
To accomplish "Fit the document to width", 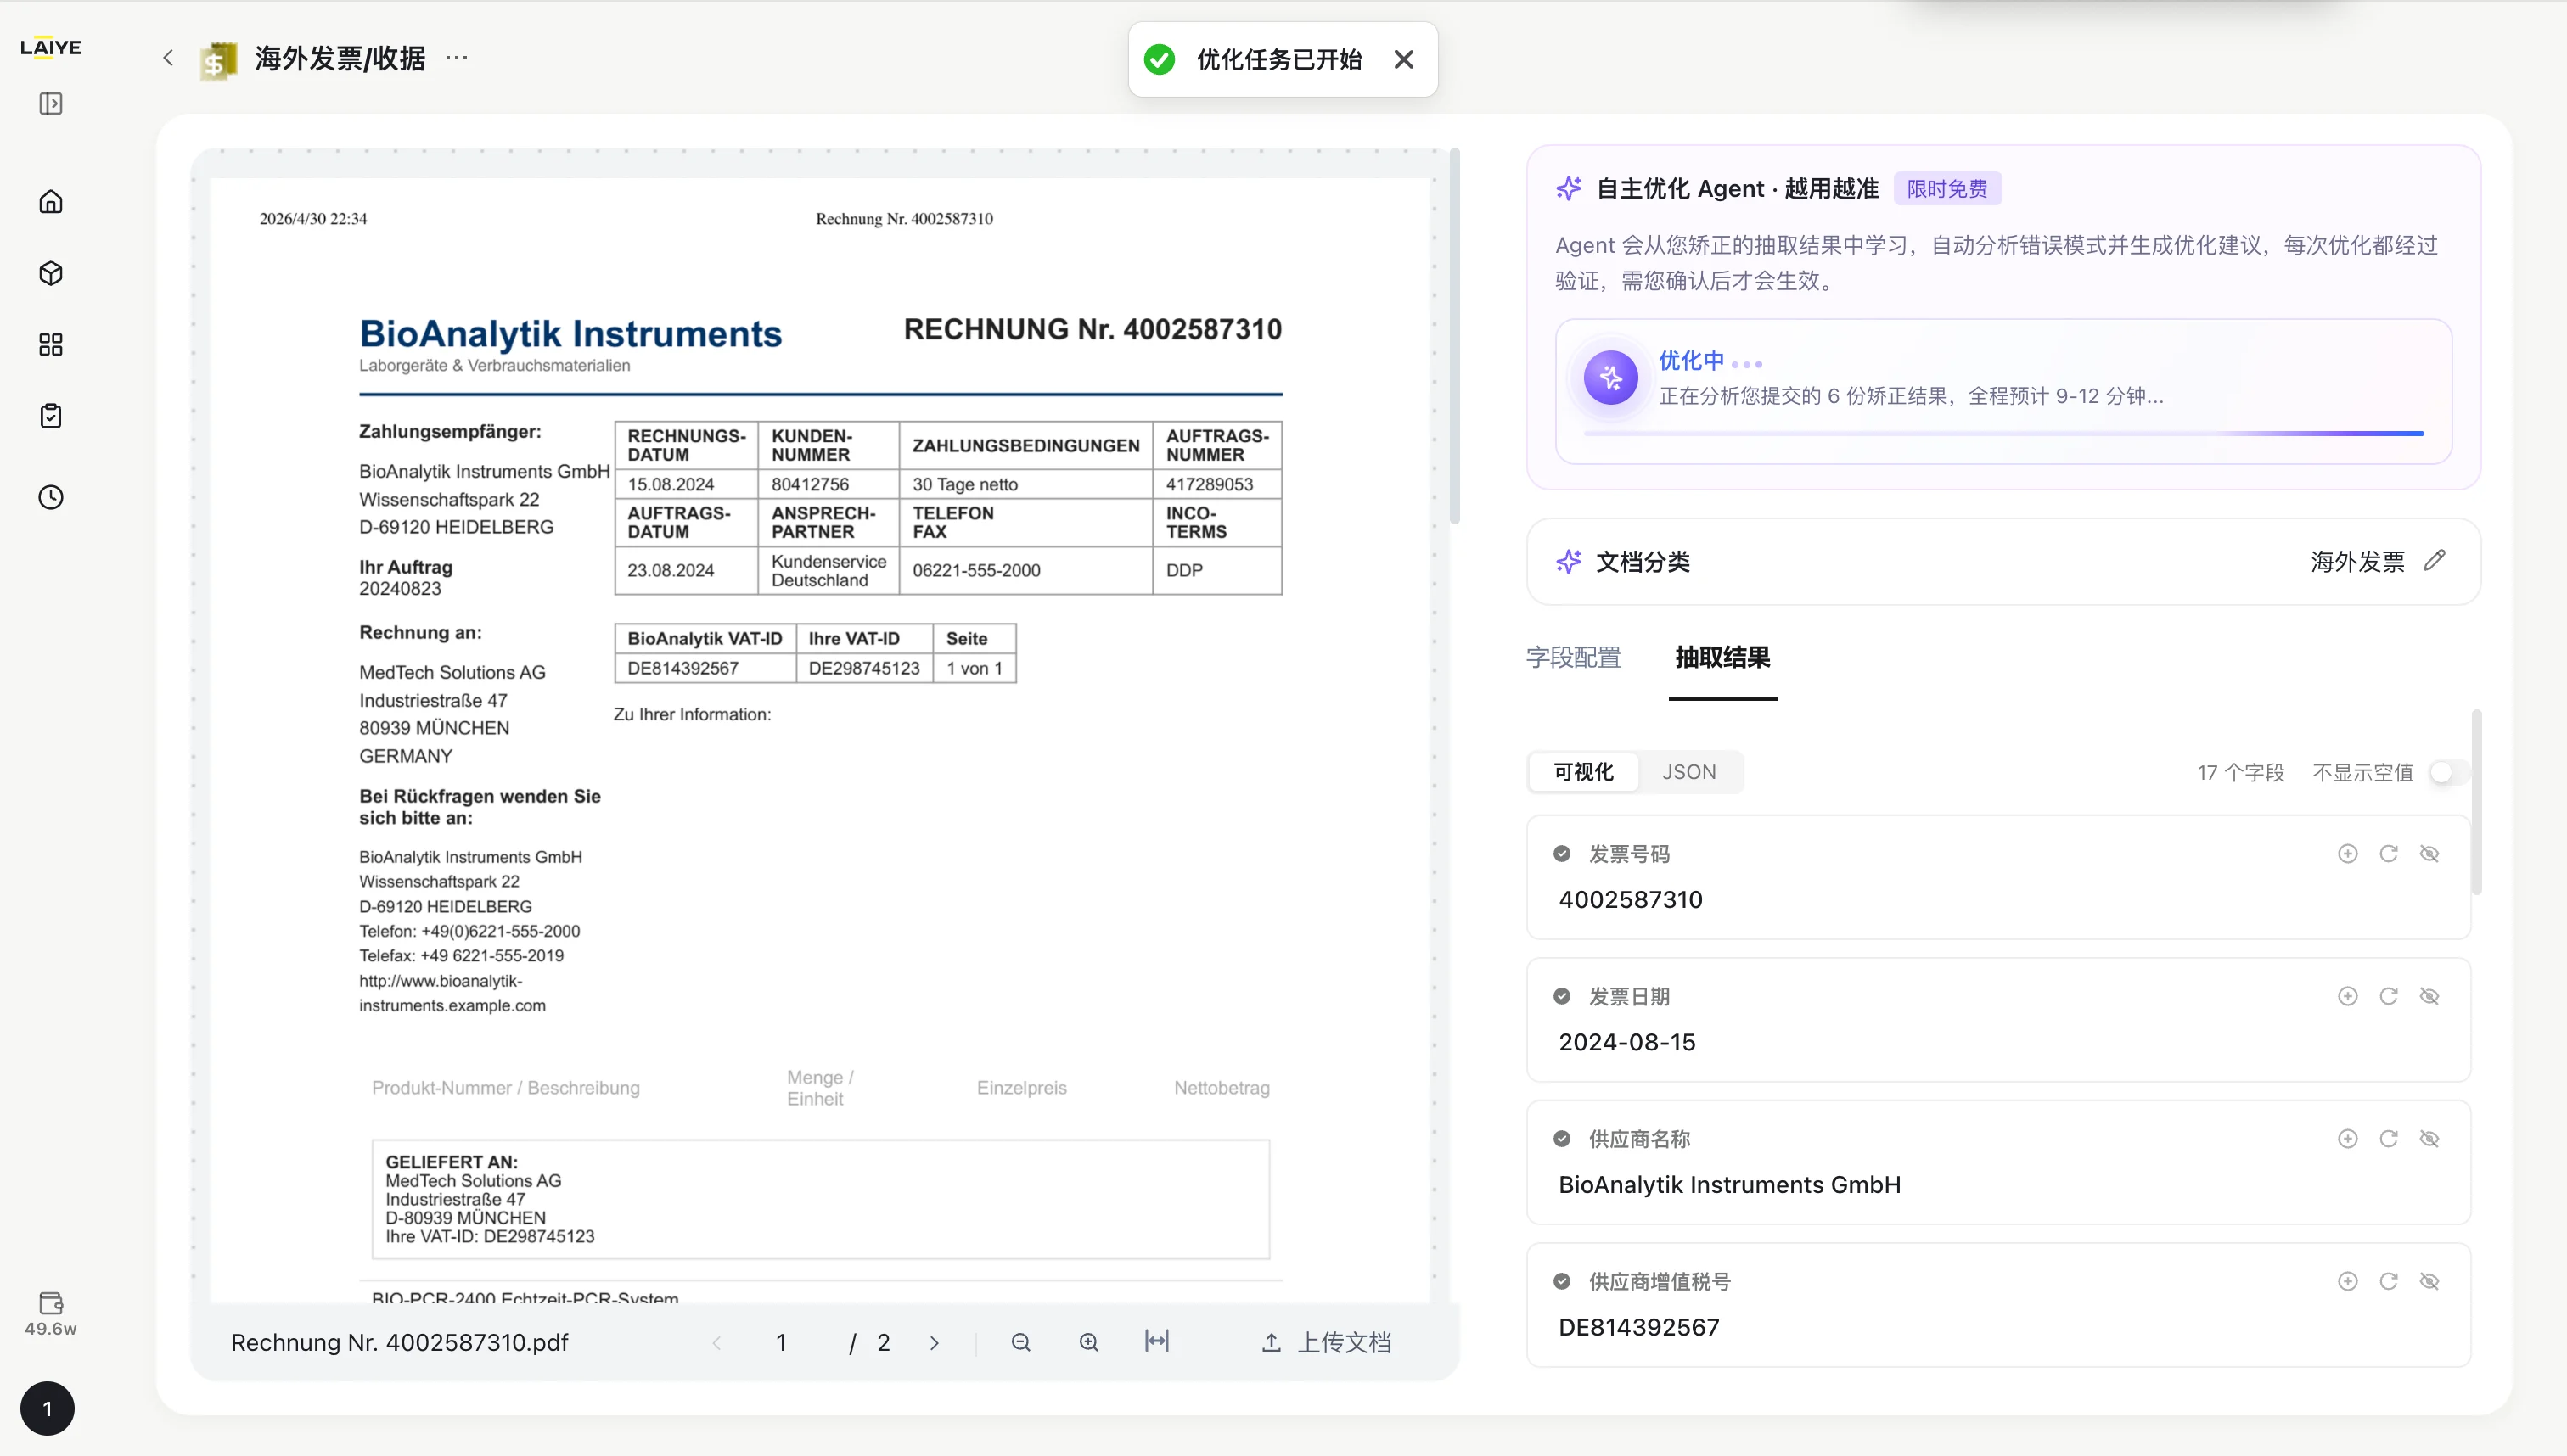I will pos(1156,1342).
